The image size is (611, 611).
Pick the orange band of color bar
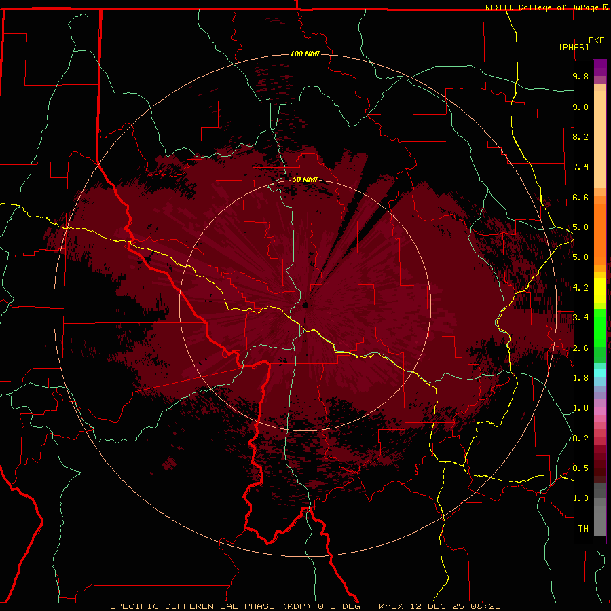point(599,234)
